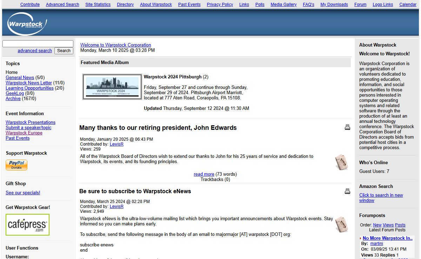Image resolution: width=421 pixels, height=259 pixels.
Task: Open the Warpstock 2024 Pittsburgh album thumbnail
Action: click(112, 87)
